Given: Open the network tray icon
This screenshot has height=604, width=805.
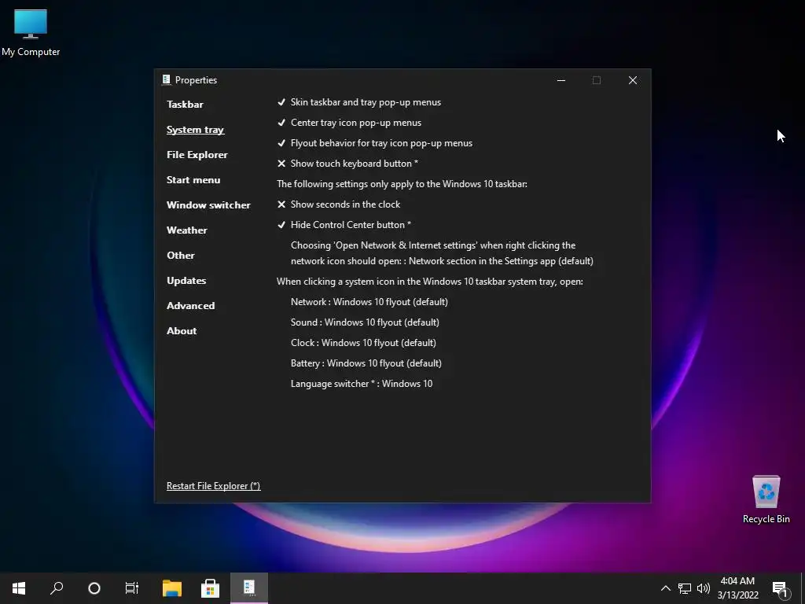Looking at the screenshot, I should (685, 588).
